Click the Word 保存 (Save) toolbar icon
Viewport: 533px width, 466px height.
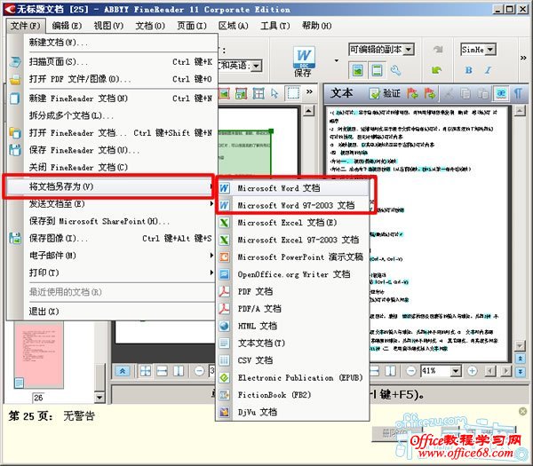point(304,61)
